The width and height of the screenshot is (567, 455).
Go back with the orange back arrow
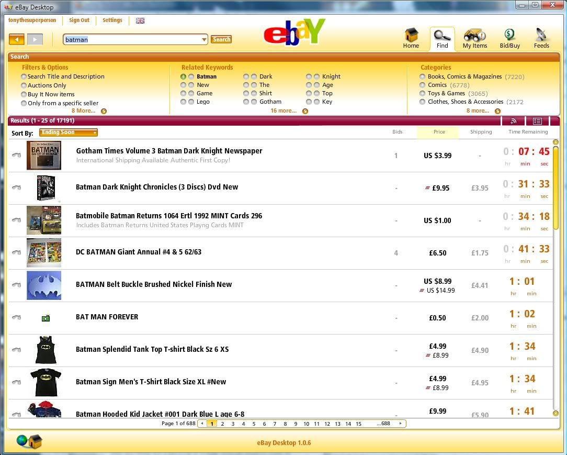click(x=17, y=39)
